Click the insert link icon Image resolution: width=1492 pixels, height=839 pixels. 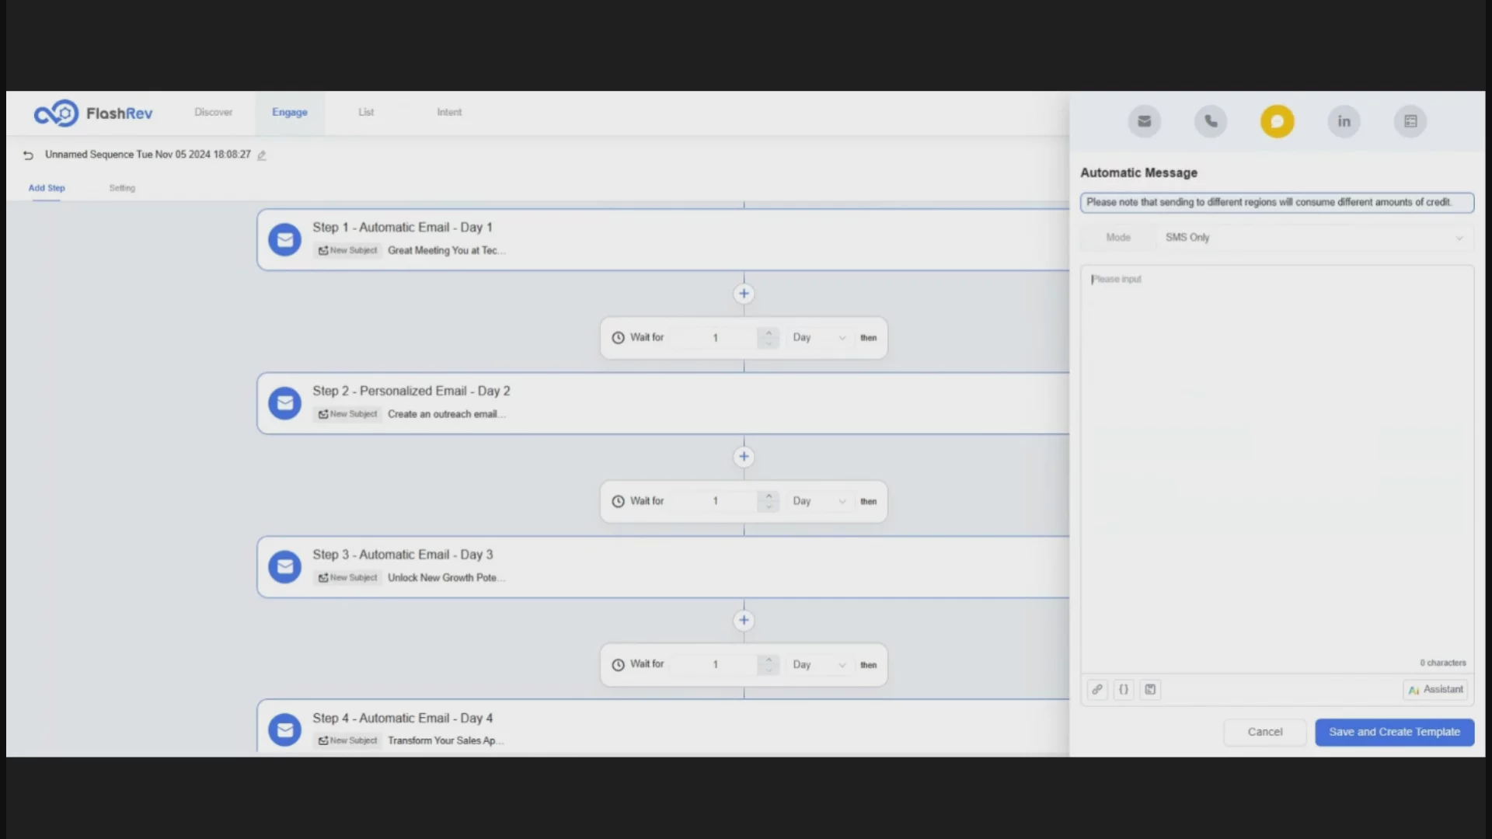pyautogui.click(x=1097, y=689)
